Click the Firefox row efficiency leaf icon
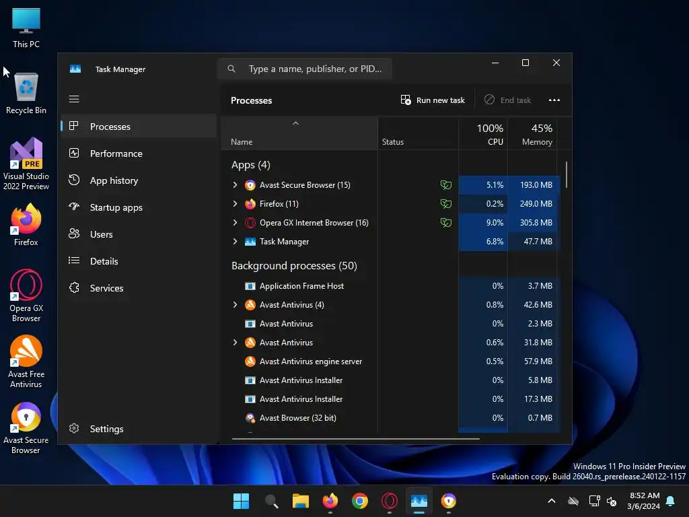689x517 pixels. (x=445, y=204)
